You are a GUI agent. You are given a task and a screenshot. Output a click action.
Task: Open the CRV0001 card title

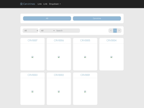tap(85, 75)
